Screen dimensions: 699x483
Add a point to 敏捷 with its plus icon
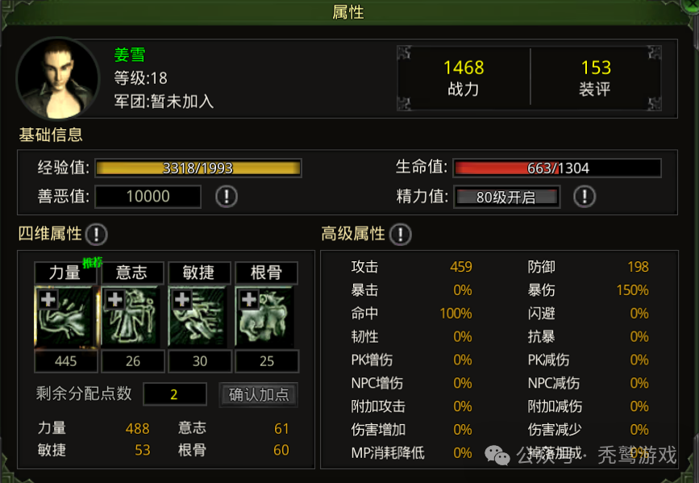[x=181, y=299]
